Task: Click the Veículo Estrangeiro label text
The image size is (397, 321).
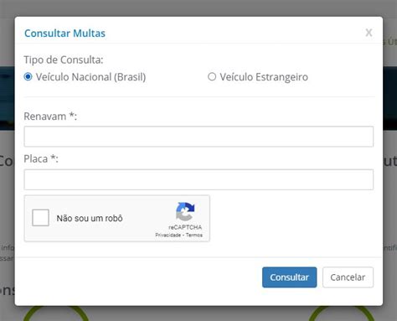Action: click(x=264, y=77)
